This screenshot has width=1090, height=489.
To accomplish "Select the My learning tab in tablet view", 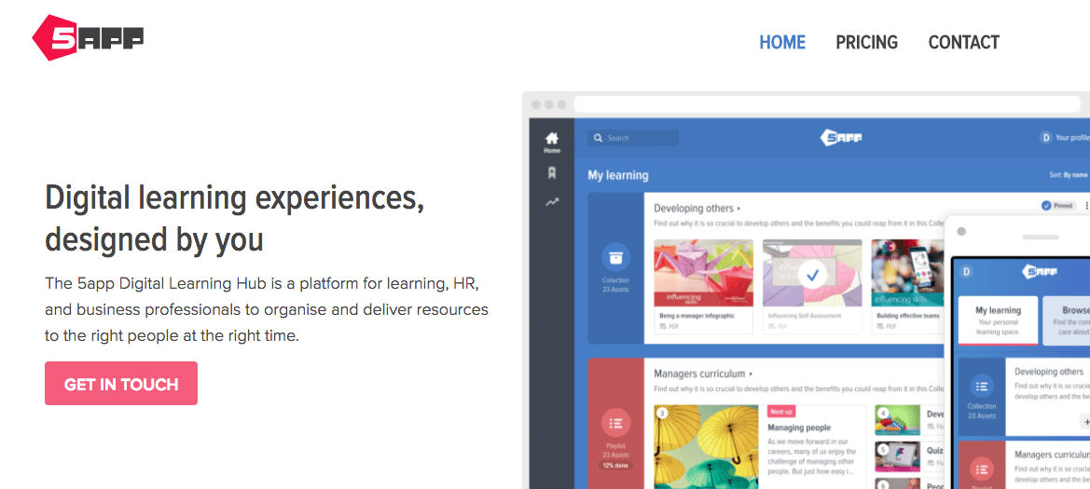I will point(999,320).
